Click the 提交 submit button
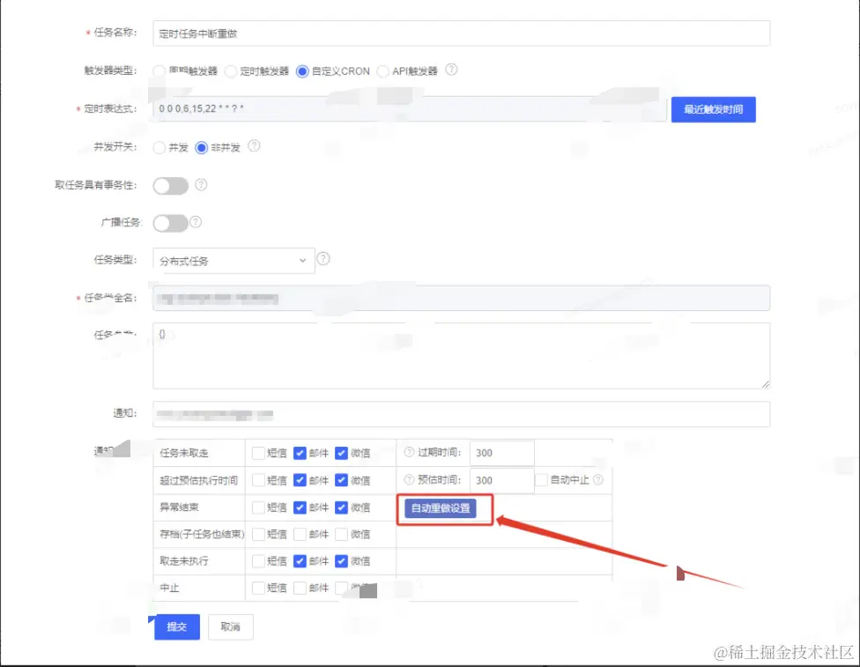 point(176,627)
